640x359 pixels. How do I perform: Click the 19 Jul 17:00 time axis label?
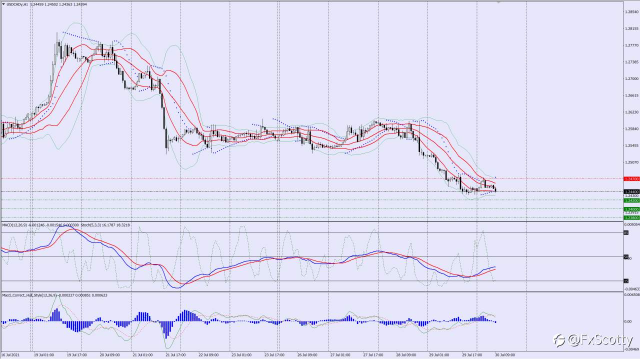coord(77,355)
